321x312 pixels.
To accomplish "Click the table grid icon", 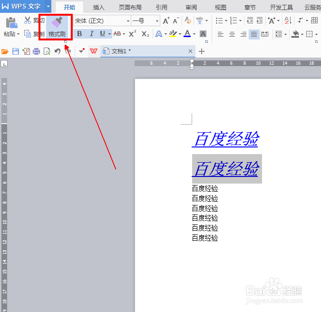I will [x=314, y=20].
